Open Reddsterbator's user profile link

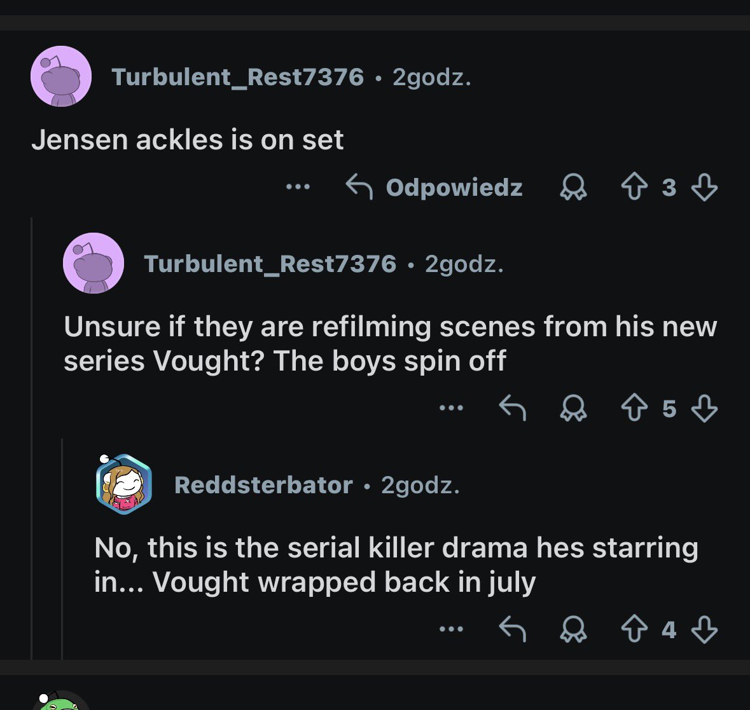coord(263,485)
